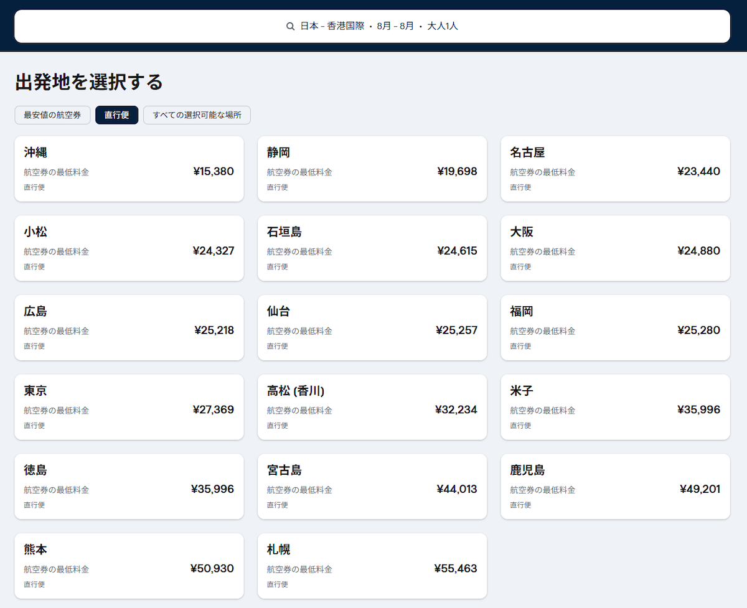Viewport: 747px width, 608px height.
Task: Choose 高松 (香川) as departure city
Action: tap(372, 407)
